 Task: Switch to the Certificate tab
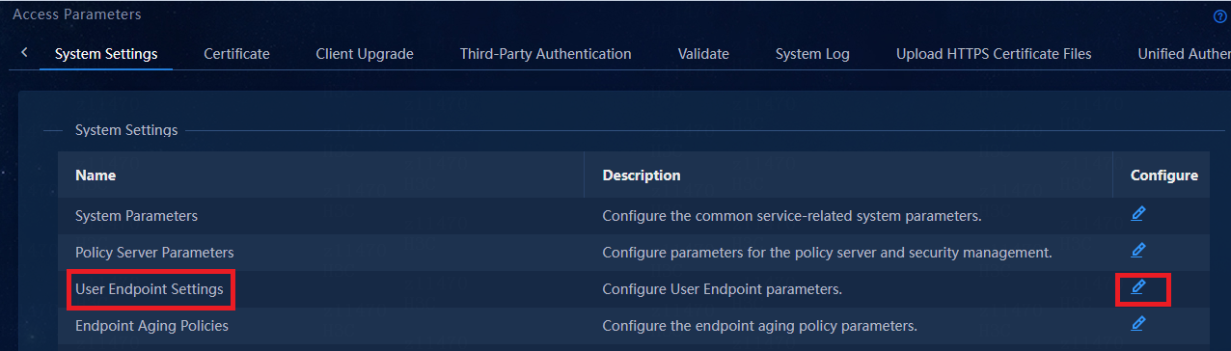coord(236,54)
